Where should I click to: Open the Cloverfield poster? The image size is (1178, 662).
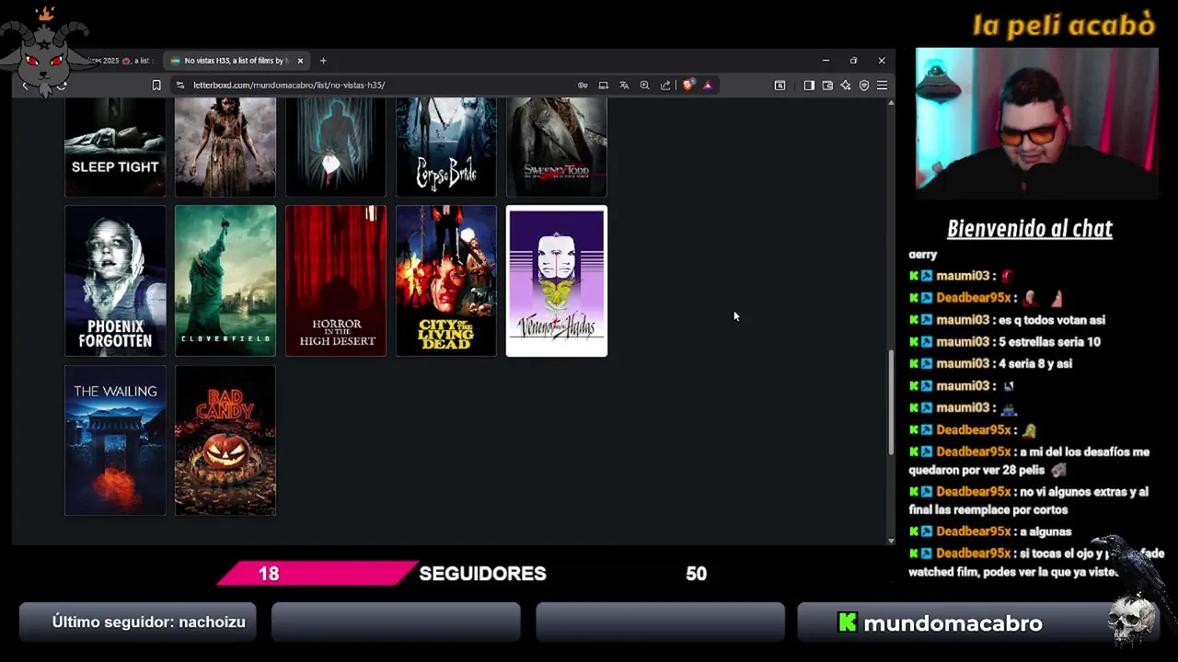[x=225, y=280]
